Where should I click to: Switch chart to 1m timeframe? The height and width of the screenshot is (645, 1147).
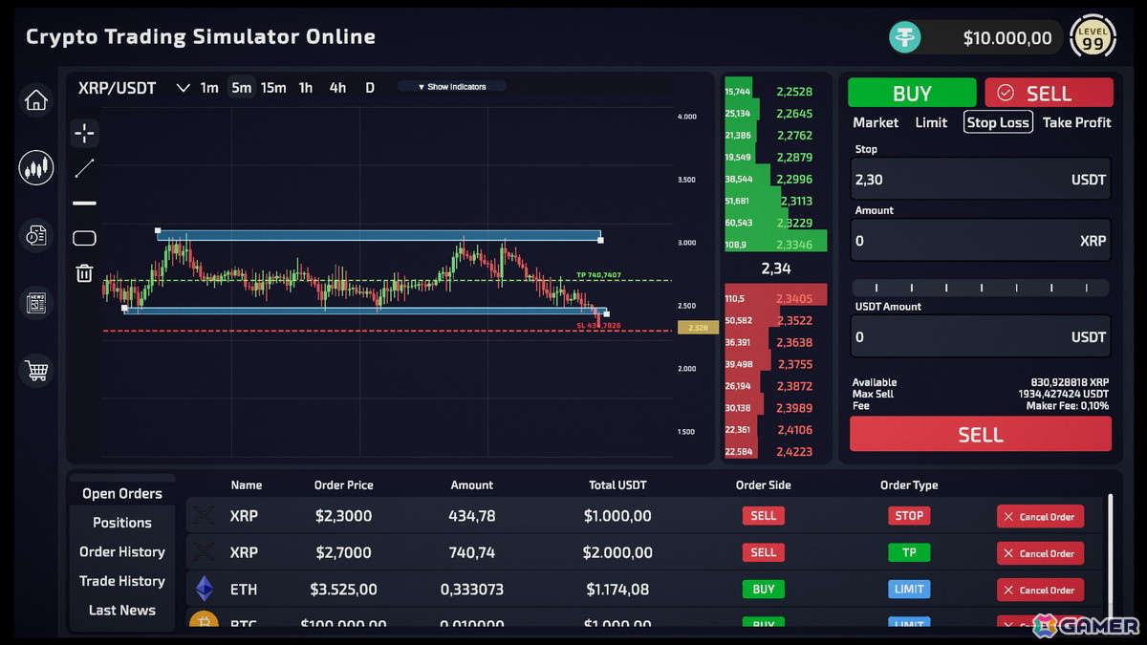click(209, 88)
